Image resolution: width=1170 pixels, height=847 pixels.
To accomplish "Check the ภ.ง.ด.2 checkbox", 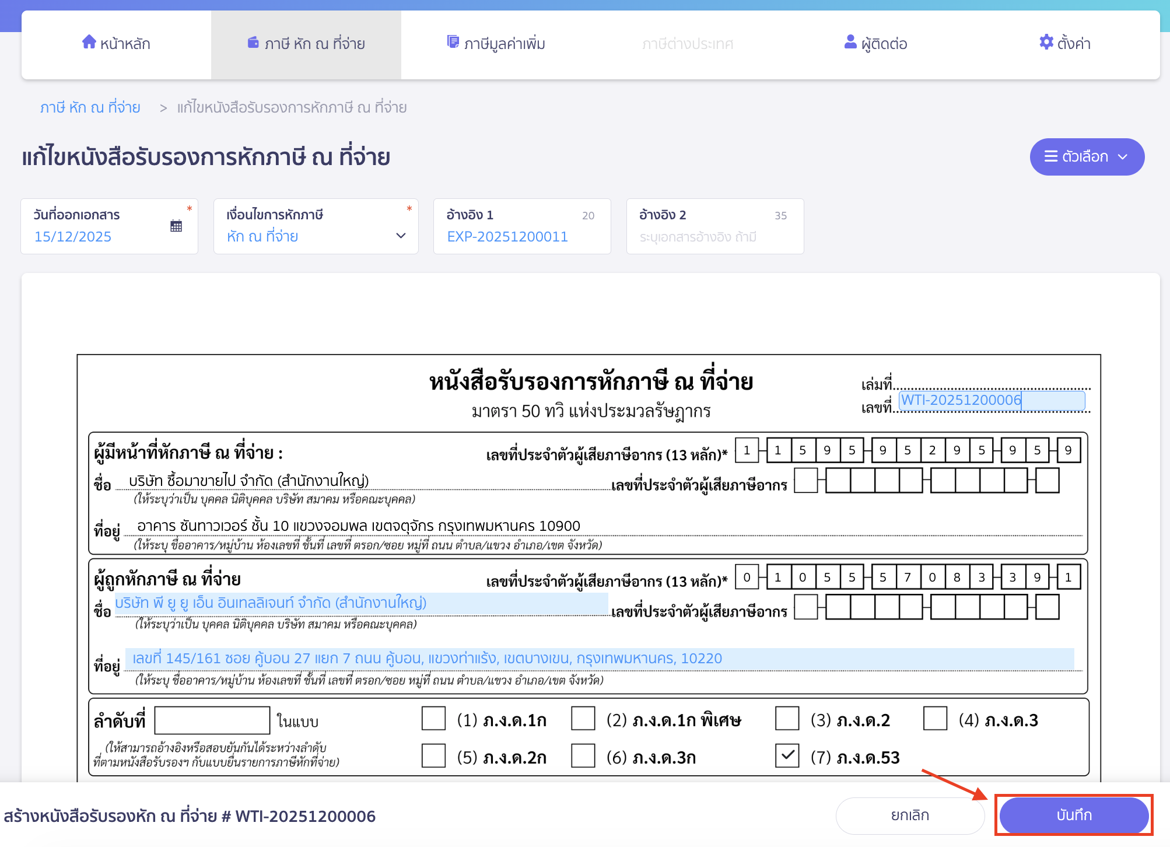I will pos(787,719).
